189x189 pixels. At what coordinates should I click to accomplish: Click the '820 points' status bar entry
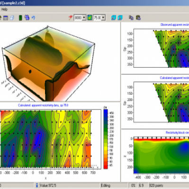click(156, 185)
